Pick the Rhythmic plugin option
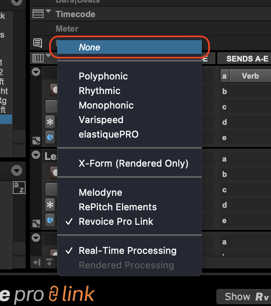Image resolution: width=271 pixels, height=306 pixels. click(99, 91)
